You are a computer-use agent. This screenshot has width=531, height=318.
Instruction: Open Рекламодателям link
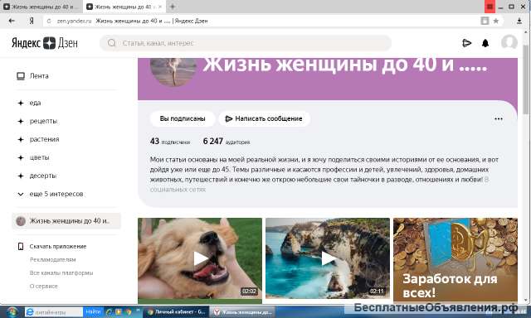pos(52,259)
